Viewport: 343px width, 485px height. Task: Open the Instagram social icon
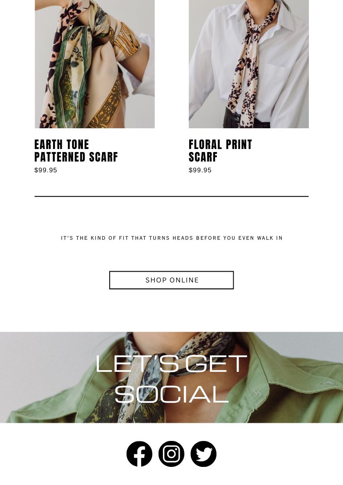tap(171, 454)
